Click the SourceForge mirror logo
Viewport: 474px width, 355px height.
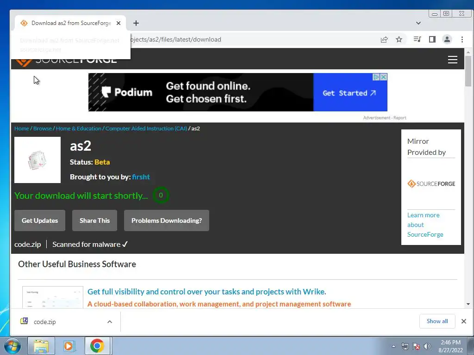coord(431,184)
